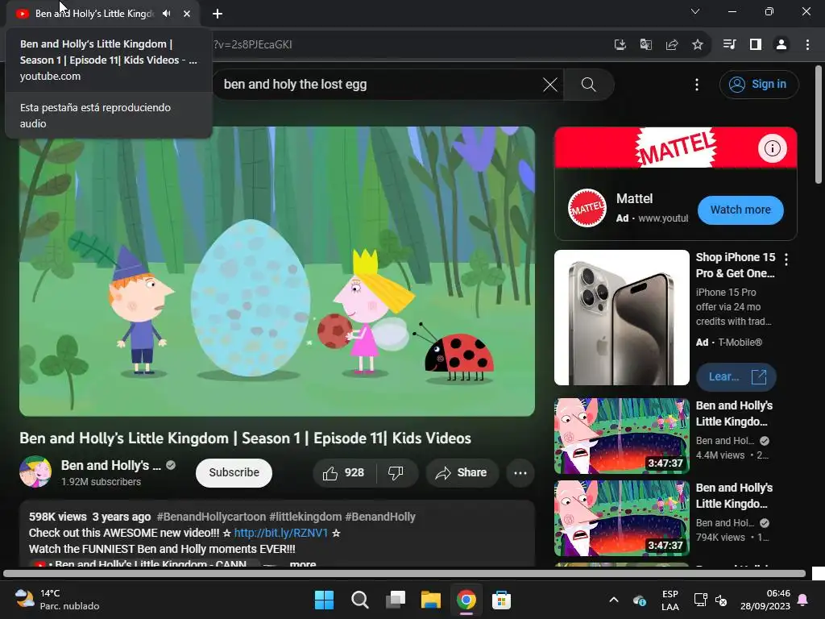Open Microsoft Store from the taskbar

[x=501, y=600]
